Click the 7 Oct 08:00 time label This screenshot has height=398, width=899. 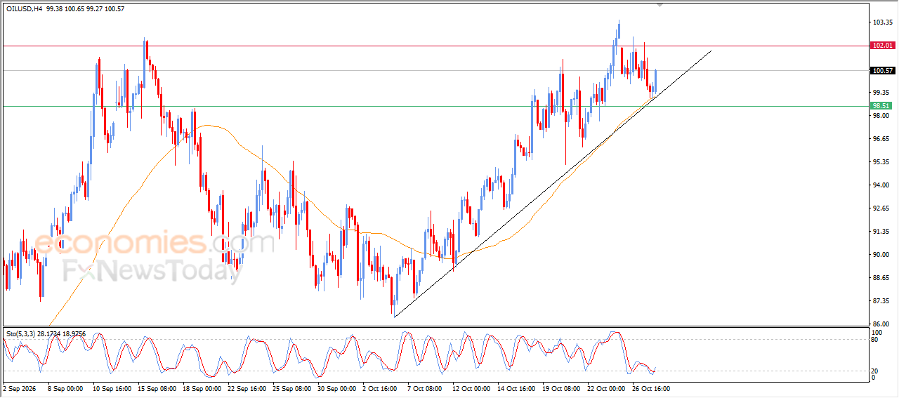[426, 388]
